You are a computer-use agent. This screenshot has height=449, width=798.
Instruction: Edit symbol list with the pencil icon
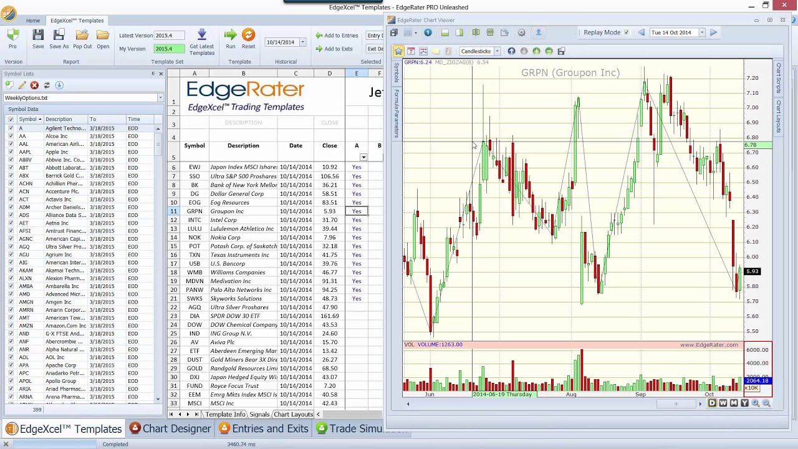tap(22, 85)
